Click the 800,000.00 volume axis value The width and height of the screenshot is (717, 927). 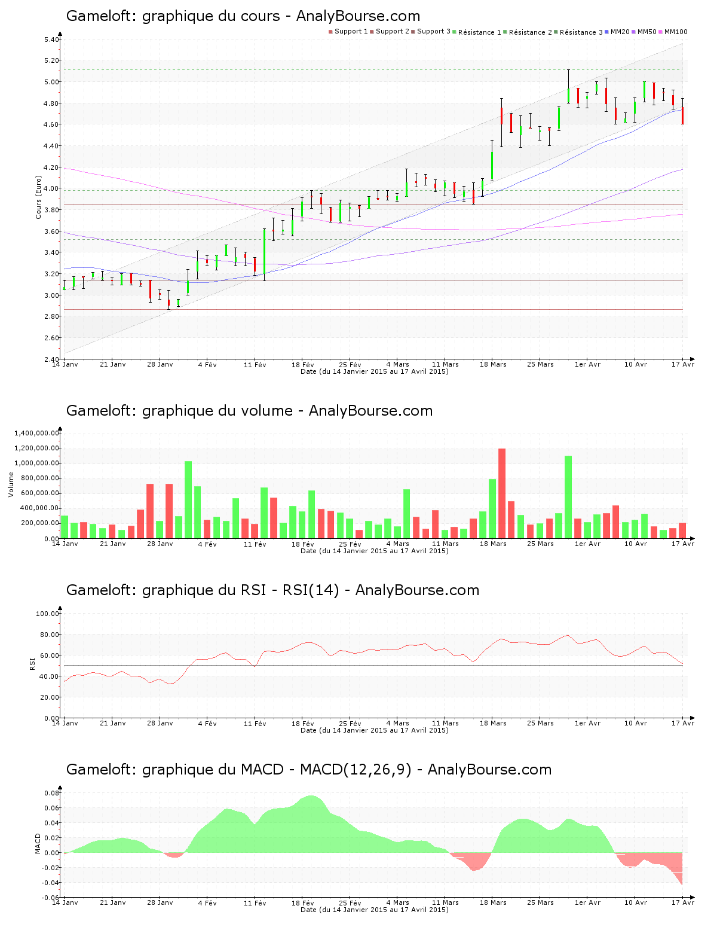(x=41, y=478)
